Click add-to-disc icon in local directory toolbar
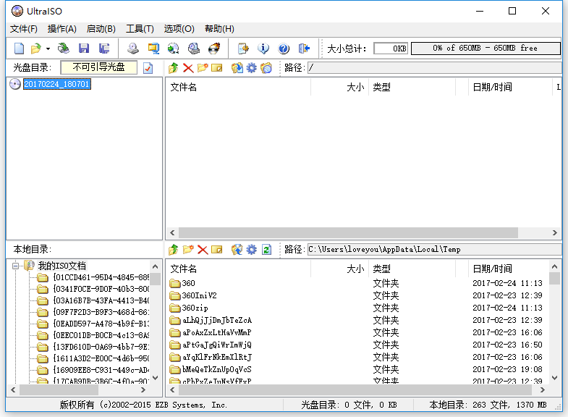 [x=237, y=250]
